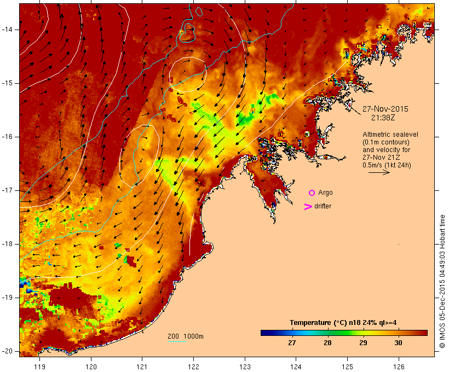
Task: Click the -17 latitude axis label
Action: tap(7, 190)
